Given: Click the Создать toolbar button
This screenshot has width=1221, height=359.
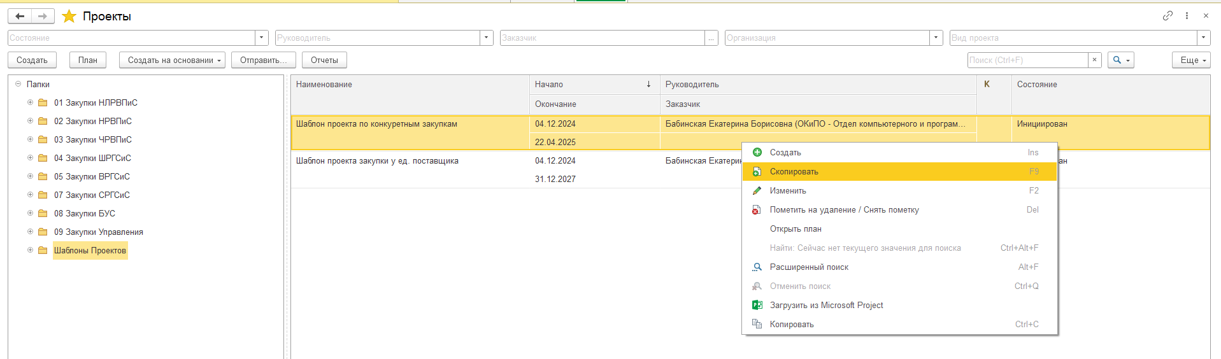Looking at the screenshot, I should [32, 60].
